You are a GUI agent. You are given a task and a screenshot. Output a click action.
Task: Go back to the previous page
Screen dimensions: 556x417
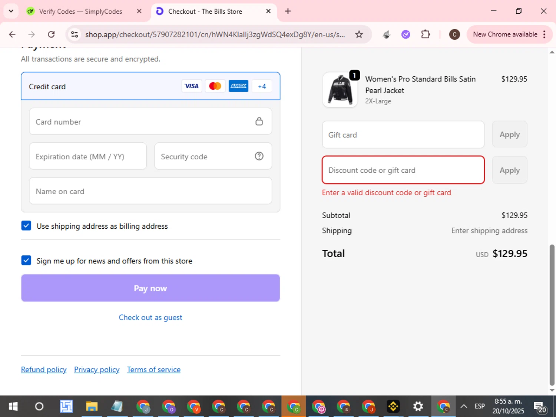[12, 34]
